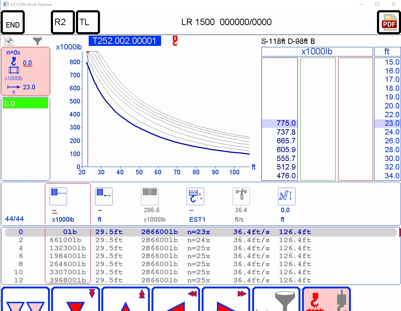
Task: Select list row 2 with 66100lb
Action: [x=201, y=240]
